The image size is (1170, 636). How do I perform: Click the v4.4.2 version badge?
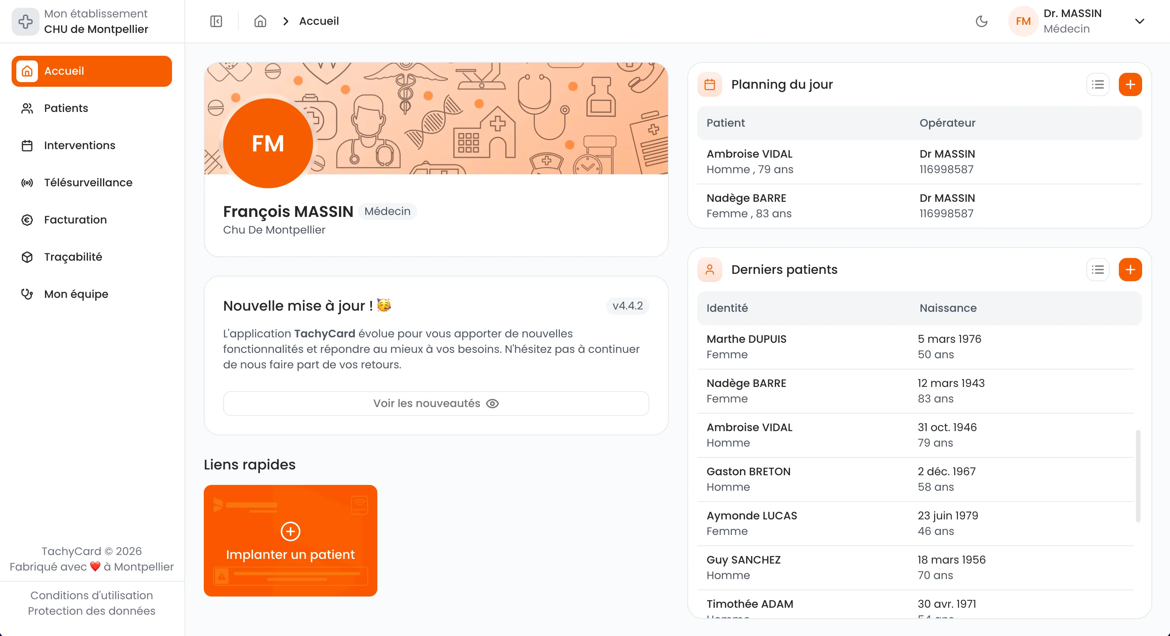[627, 306]
